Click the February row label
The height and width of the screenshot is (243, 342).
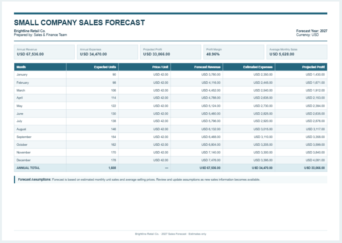[23, 82]
